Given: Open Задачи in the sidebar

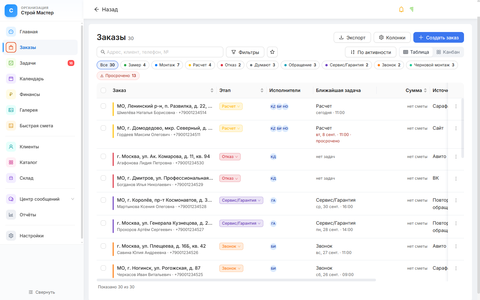Looking at the screenshot, I should coord(40,63).
